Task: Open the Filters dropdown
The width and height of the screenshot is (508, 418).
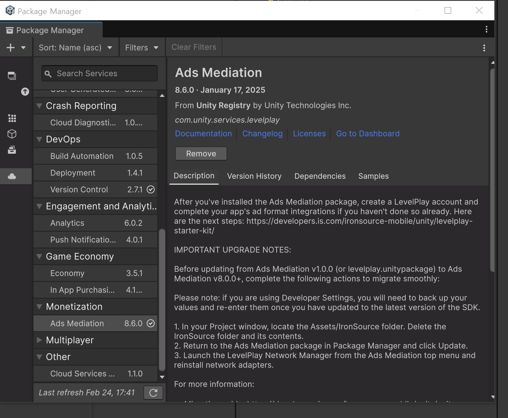Action: pyautogui.click(x=142, y=48)
